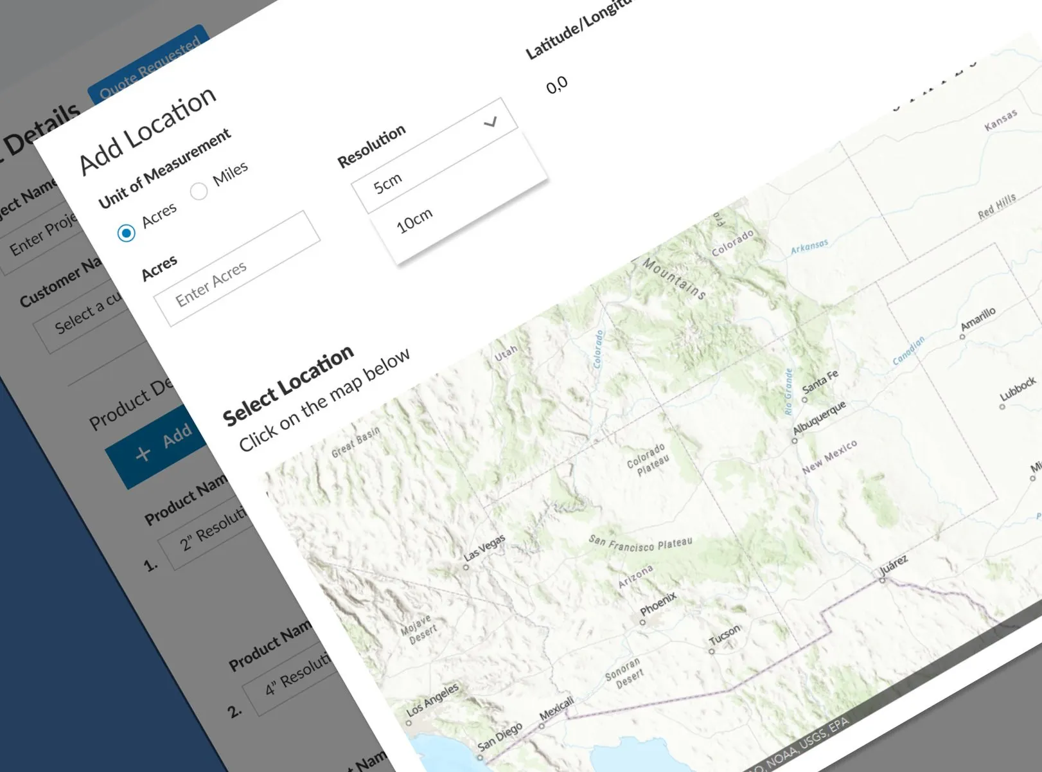
Task: Select the Los Angeles marker on map
Action: [409, 723]
